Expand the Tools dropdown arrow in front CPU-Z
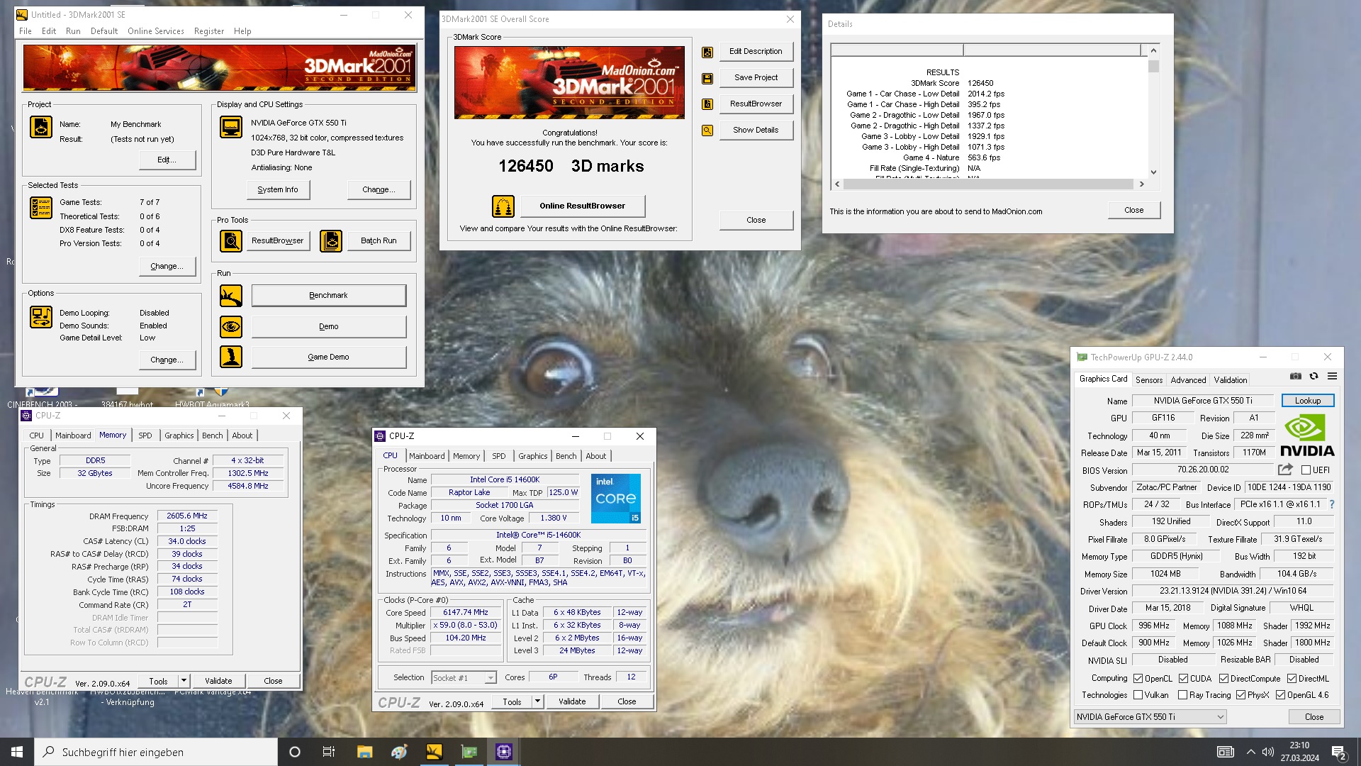1361x766 pixels. click(537, 701)
